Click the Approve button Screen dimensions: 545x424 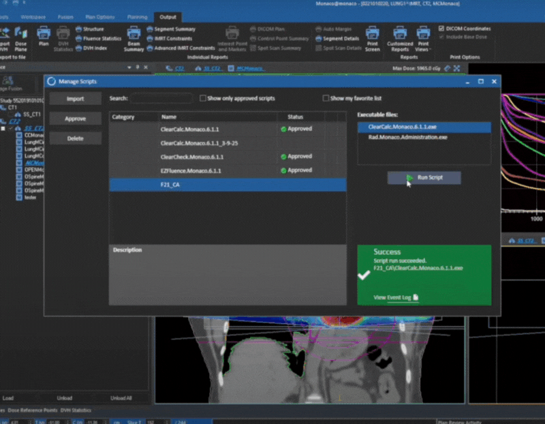coord(75,119)
